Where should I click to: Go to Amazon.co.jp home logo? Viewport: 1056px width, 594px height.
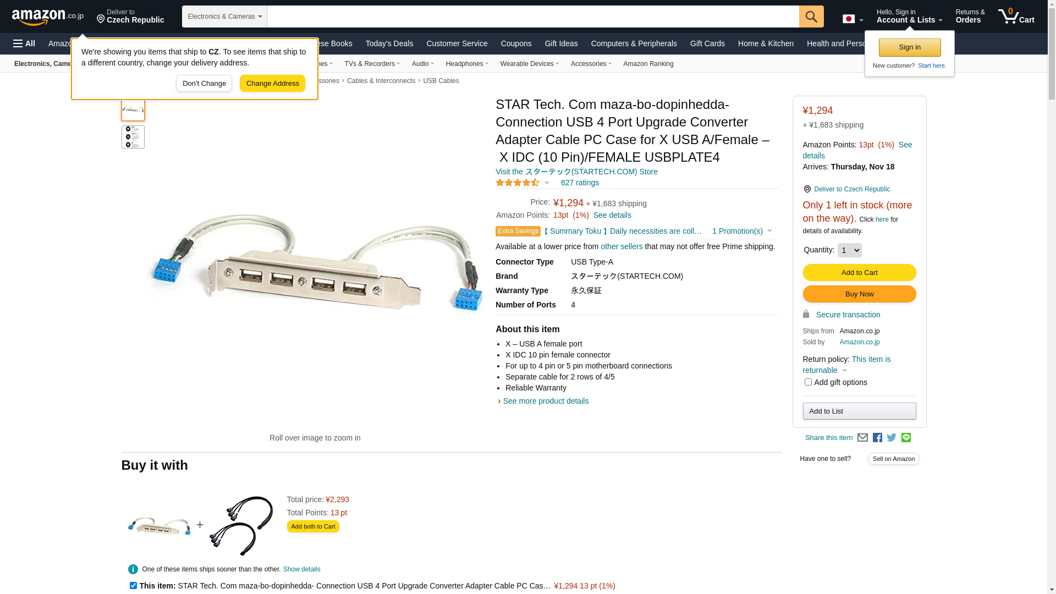coord(48,17)
